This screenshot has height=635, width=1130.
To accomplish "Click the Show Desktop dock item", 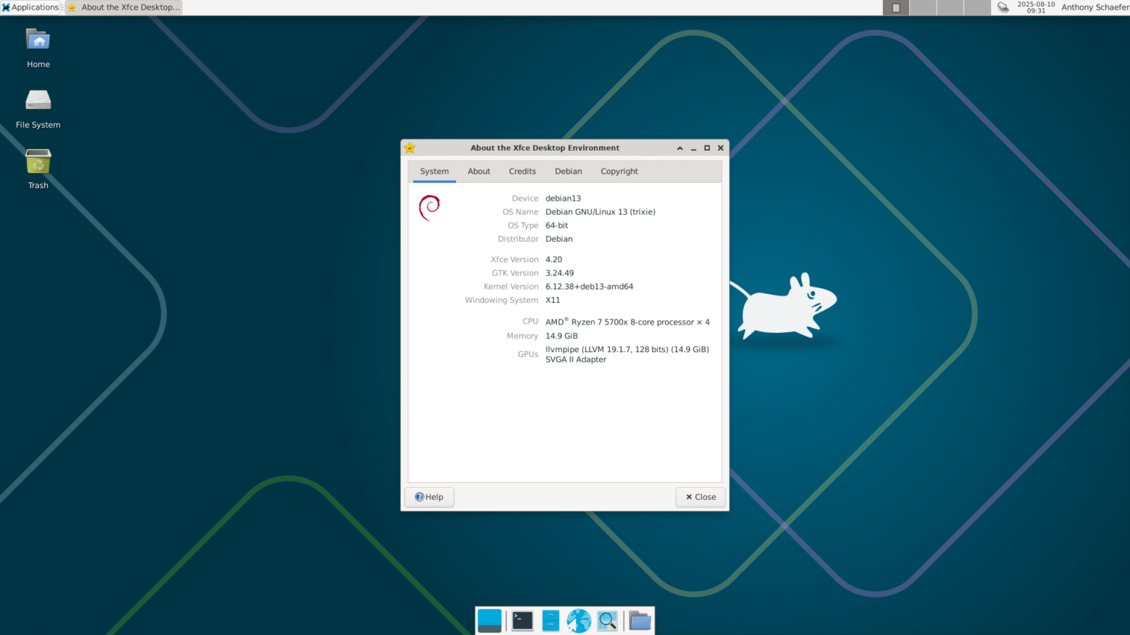I will 489,621.
